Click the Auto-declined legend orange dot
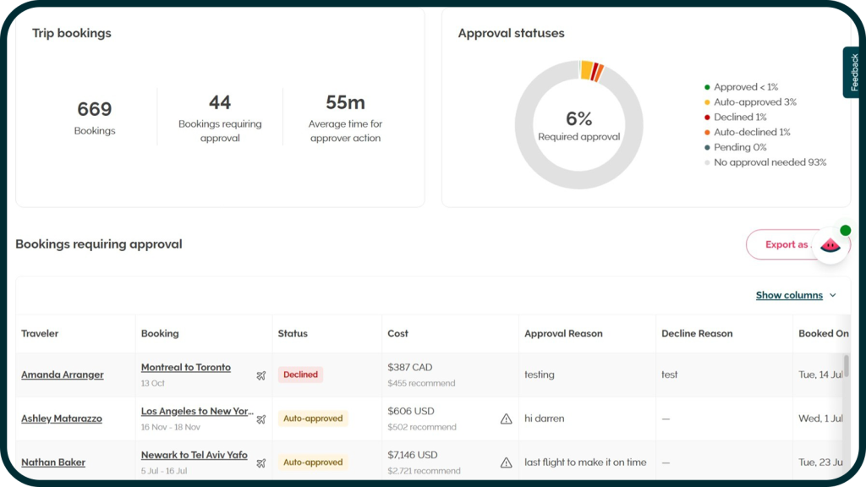Screen dimensions: 866x487 (707, 133)
